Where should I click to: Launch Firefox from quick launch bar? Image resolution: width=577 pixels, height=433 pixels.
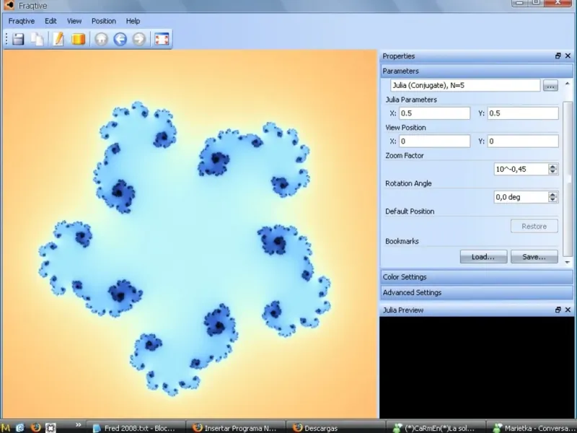(35, 427)
